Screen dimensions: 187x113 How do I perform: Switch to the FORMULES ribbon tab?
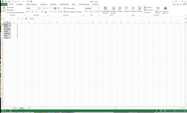(x=43, y=4)
